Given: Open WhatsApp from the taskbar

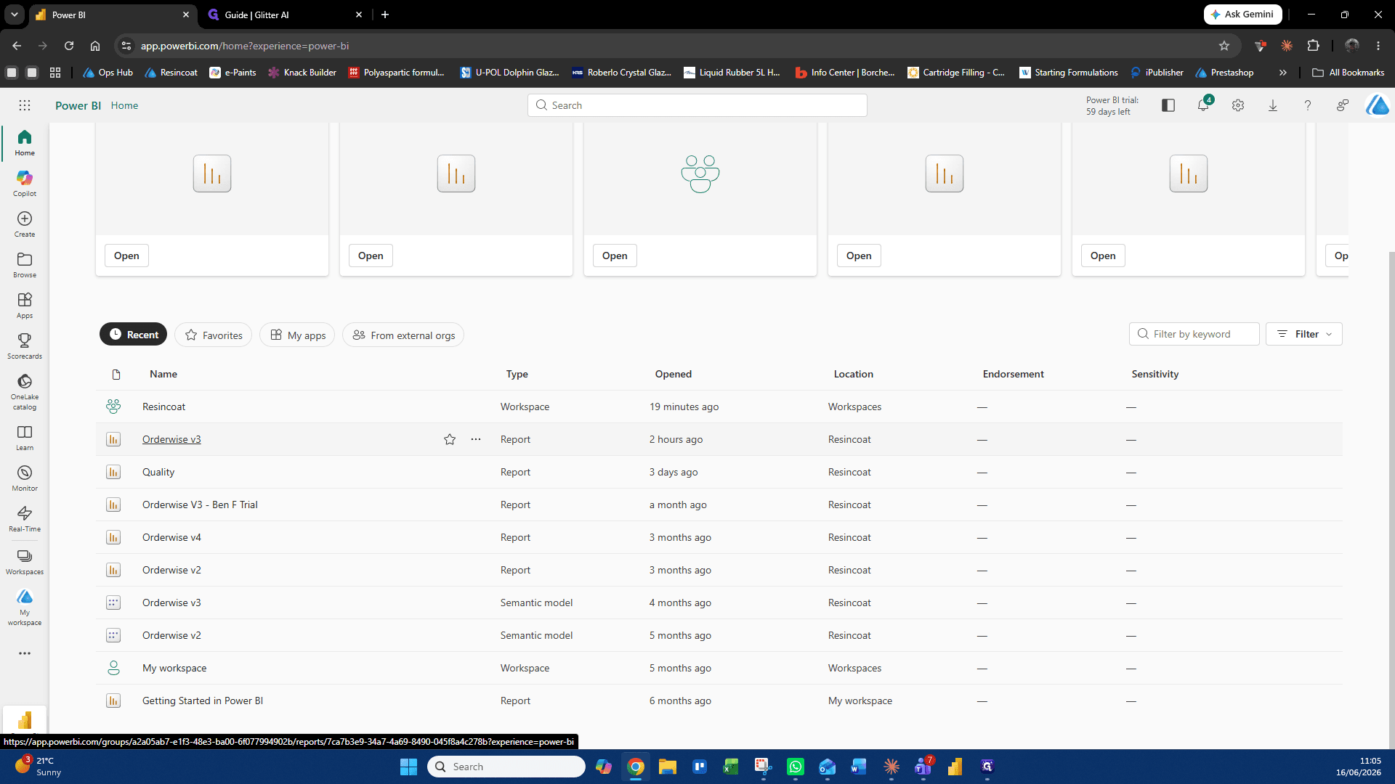Looking at the screenshot, I should pos(796,767).
